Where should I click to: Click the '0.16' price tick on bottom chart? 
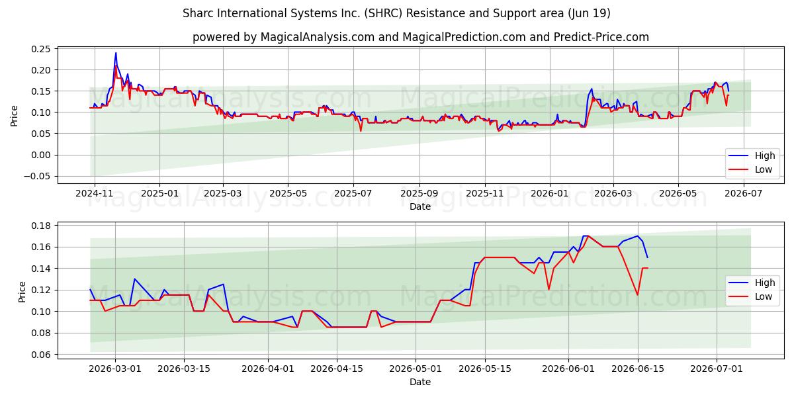point(41,247)
